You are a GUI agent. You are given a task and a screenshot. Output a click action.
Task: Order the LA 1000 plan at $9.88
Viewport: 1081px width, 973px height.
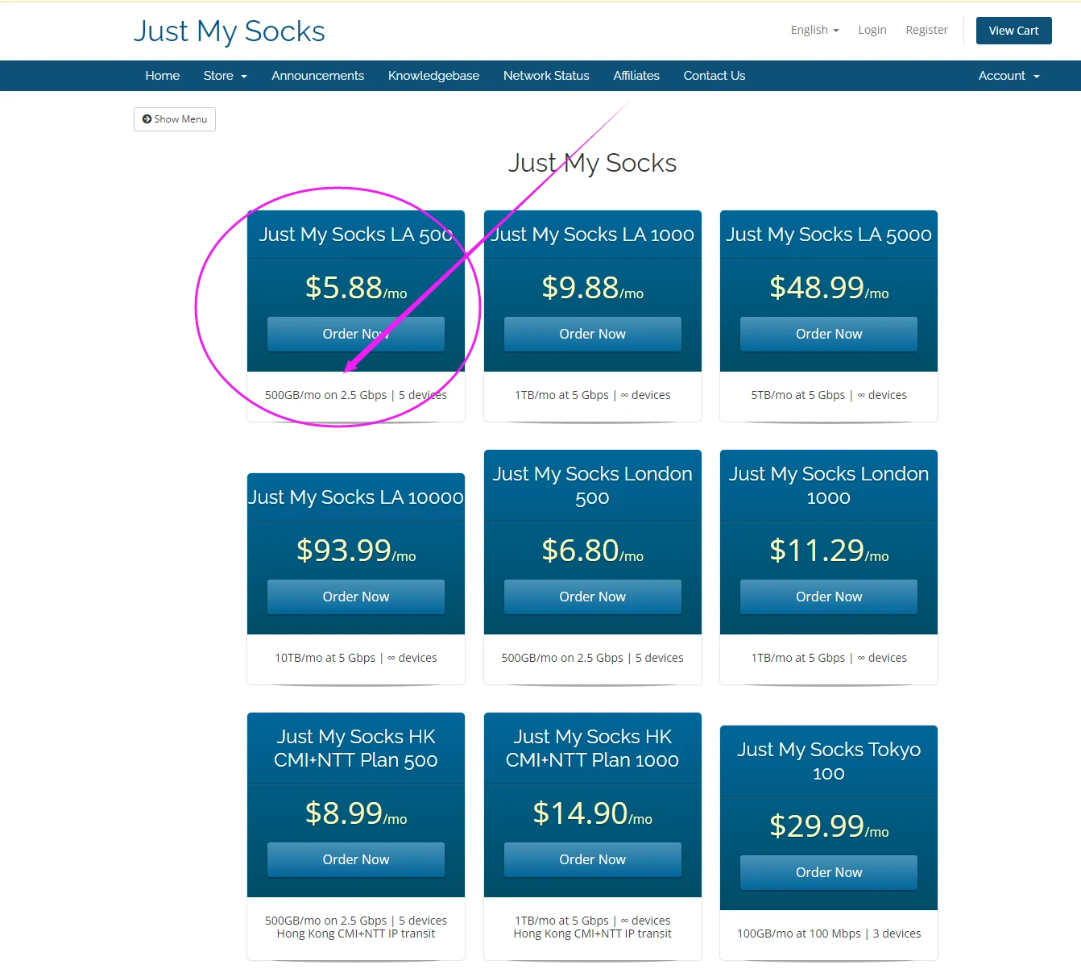click(592, 334)
